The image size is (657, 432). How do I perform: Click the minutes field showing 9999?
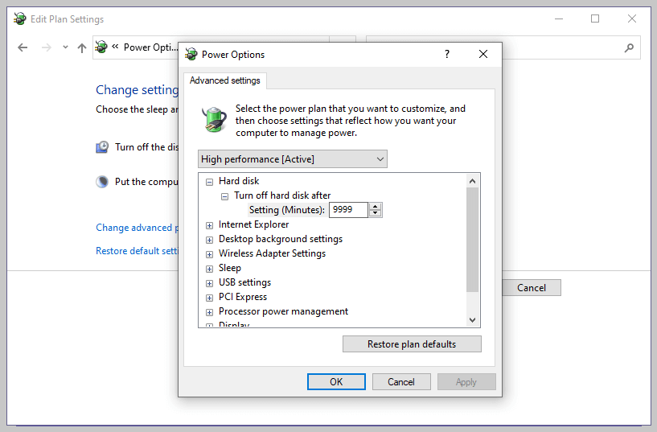tap(348, 209)
